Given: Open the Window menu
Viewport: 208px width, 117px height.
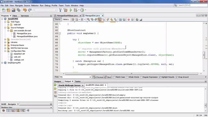Looking at the screenshot, I should (74, 6).
